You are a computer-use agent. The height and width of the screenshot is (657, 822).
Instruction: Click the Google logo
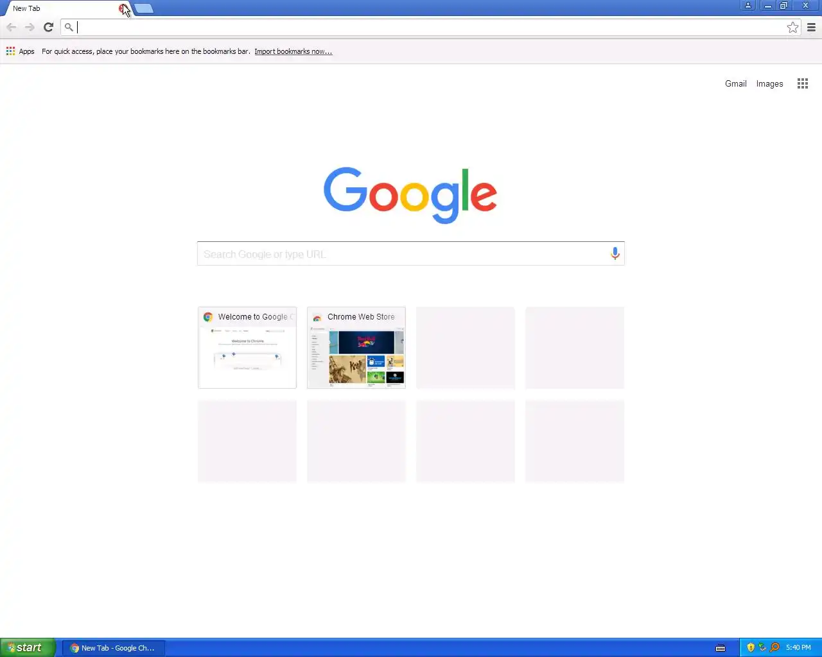(410, 195)
